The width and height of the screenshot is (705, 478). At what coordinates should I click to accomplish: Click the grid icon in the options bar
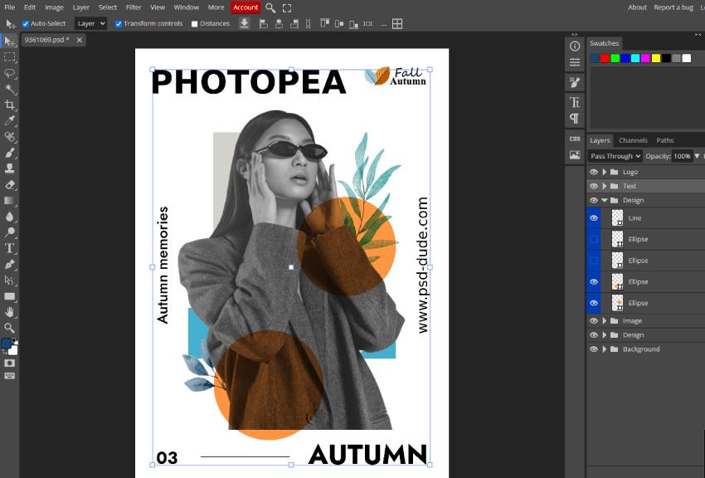(x=397, y=24)
